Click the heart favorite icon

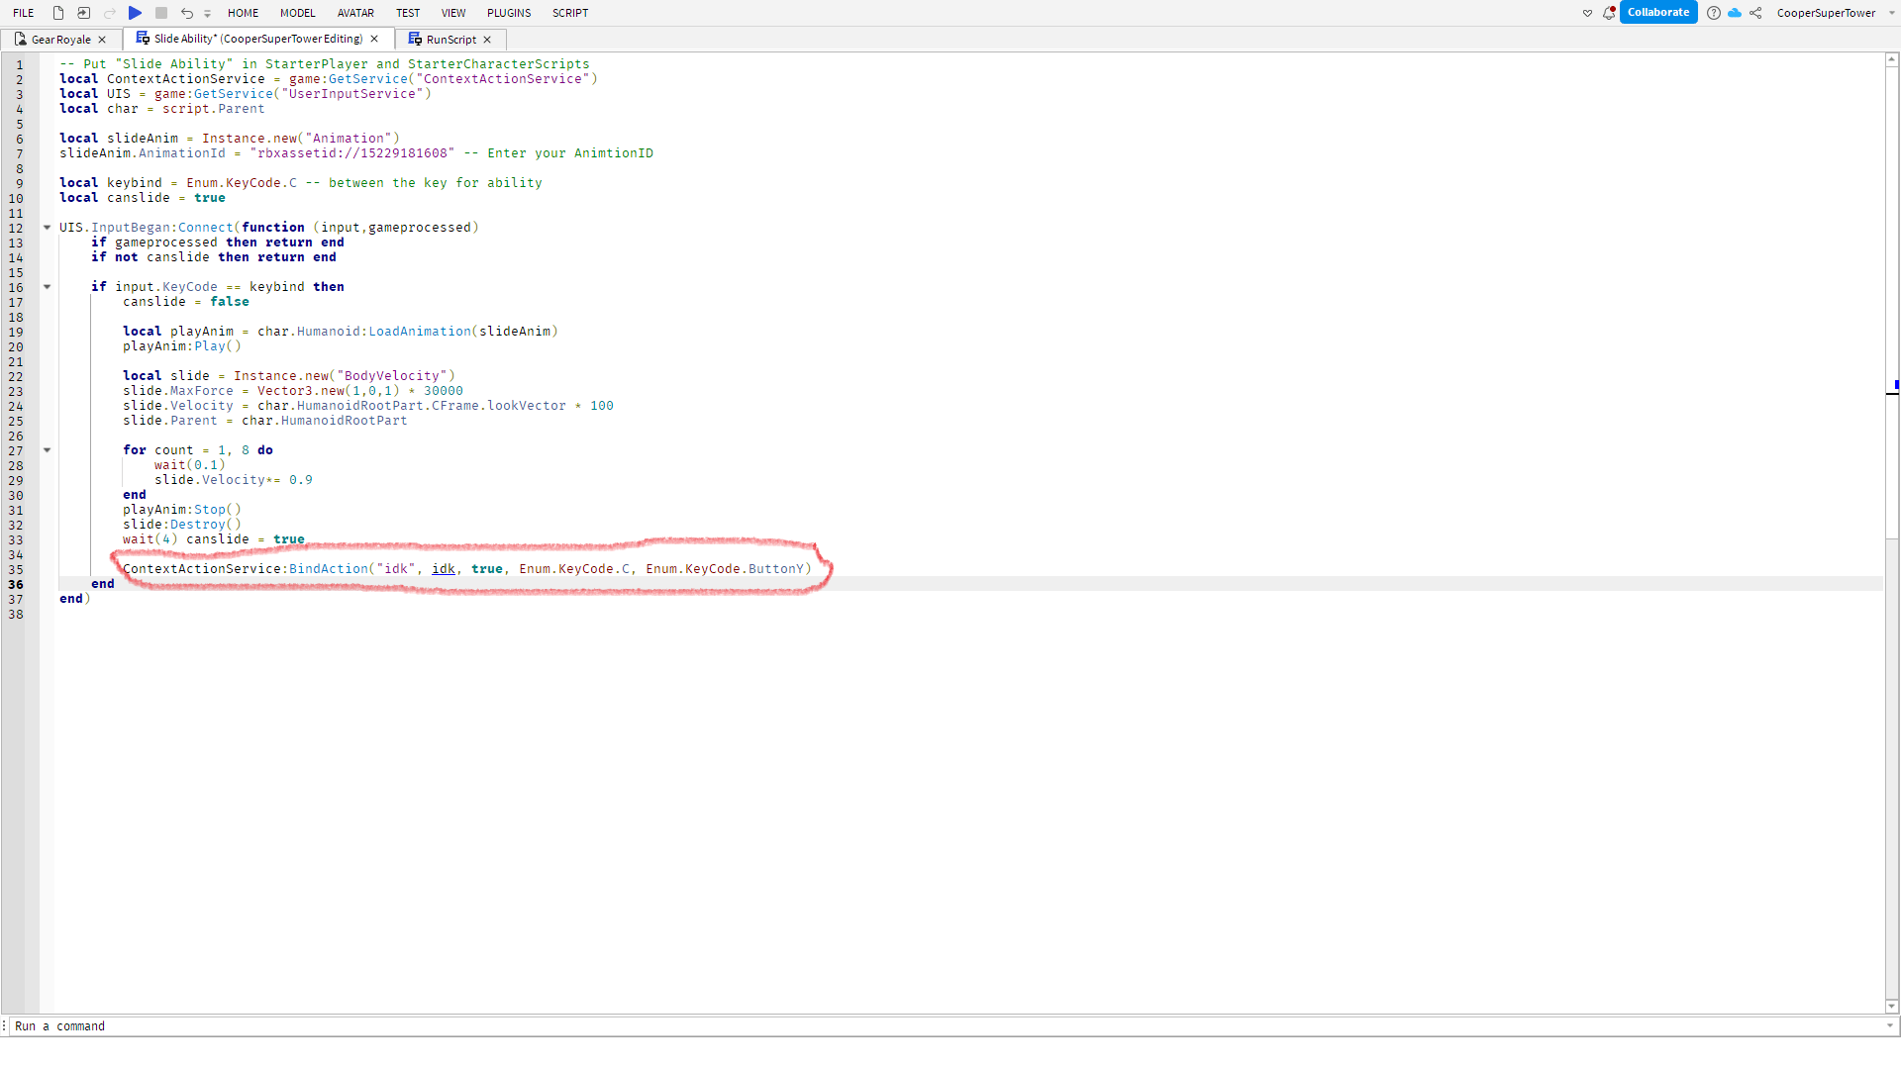pyautogui.click(x=1588, y=13)
